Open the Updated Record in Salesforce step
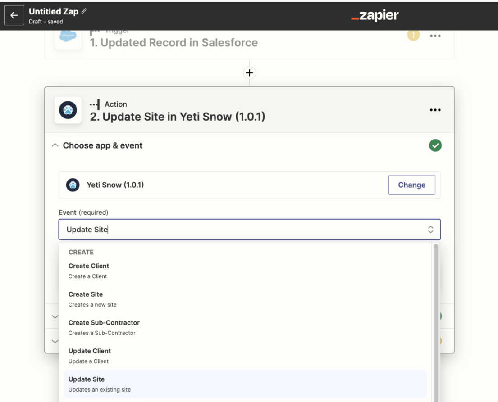The width and height of the screenshot is (498, 402). [174, 42]
